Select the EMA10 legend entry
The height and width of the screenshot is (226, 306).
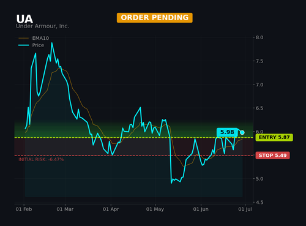tap(34, 38)
